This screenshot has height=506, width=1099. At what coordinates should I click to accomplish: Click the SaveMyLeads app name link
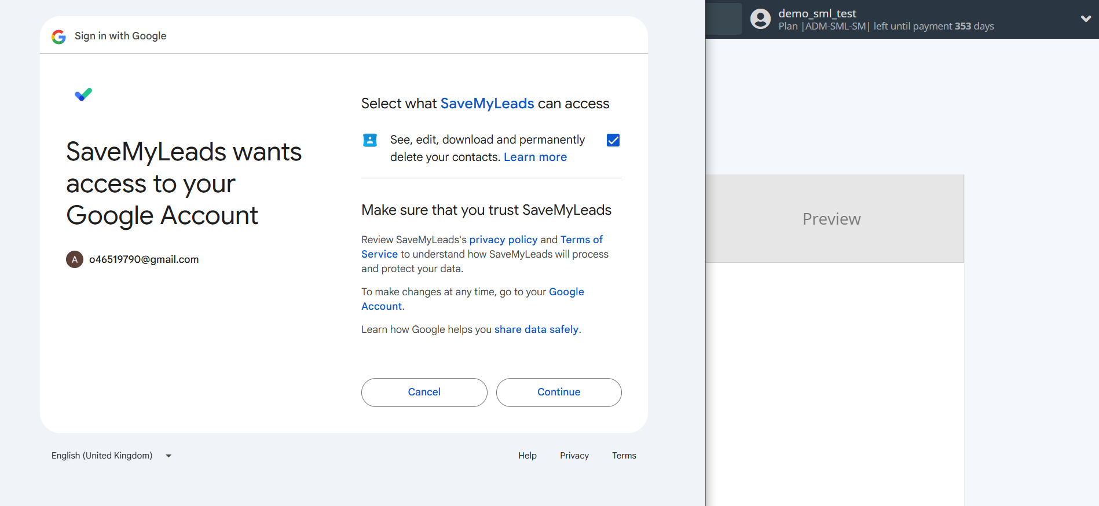[487, 104]
